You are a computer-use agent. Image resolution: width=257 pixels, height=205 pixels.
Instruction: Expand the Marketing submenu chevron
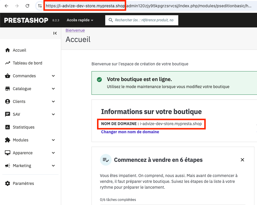point(53,166)
